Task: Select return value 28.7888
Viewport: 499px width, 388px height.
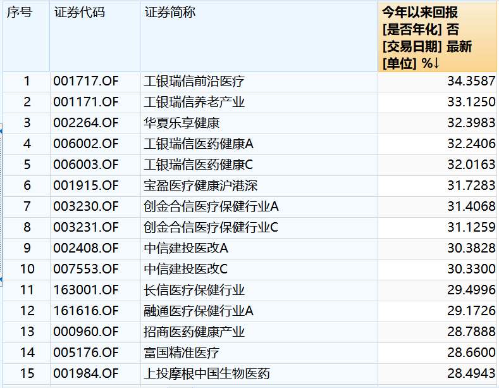Action: click(471, 332)
